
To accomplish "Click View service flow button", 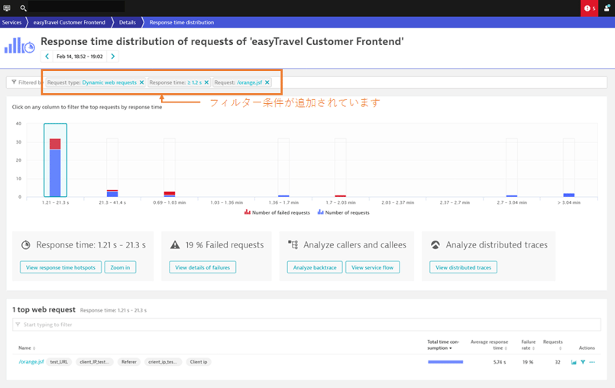I will click(x=372, y=267).
